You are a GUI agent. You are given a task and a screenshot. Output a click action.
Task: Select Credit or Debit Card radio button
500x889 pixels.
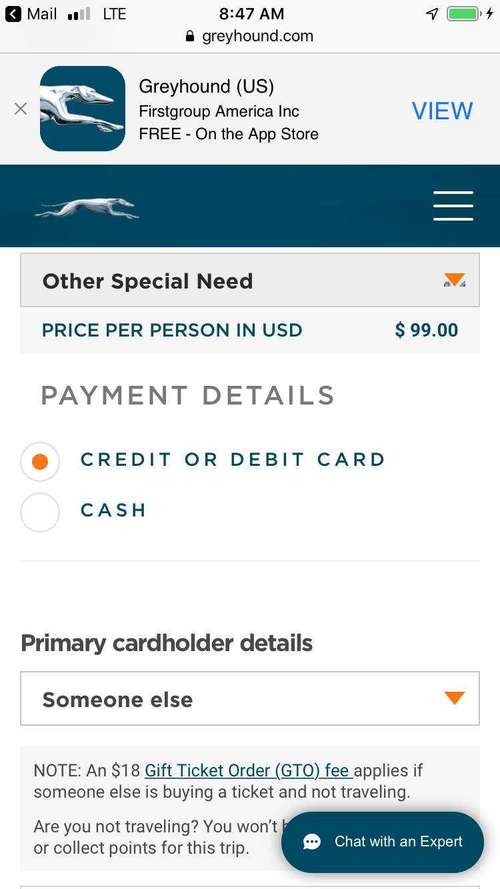point(40,461)
